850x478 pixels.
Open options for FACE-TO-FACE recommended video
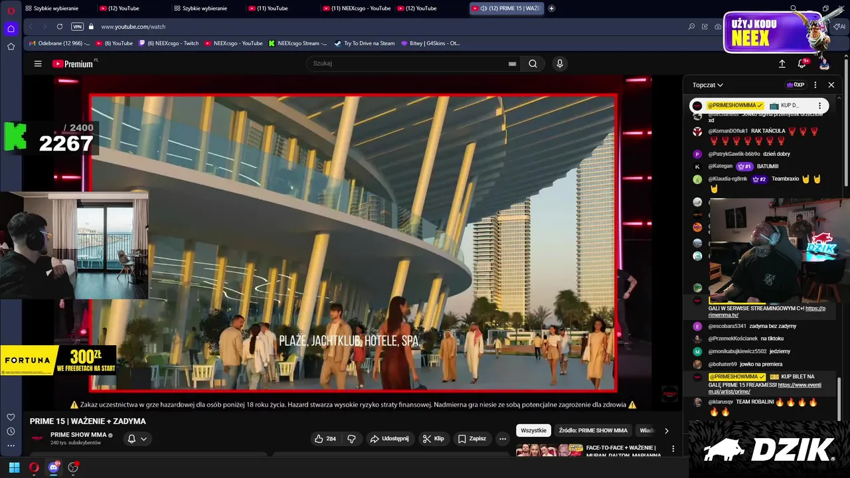click(673, 449)
